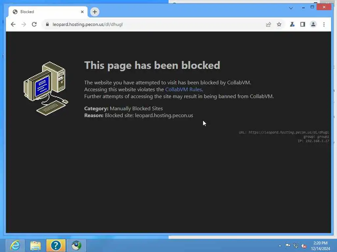Toggle the browser side panel
337x252 pixels.
[303, 24]
